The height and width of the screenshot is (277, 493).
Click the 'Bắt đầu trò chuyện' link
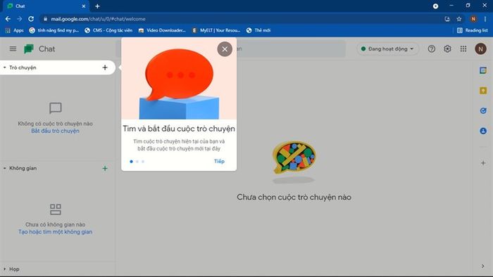coord(55,131)
